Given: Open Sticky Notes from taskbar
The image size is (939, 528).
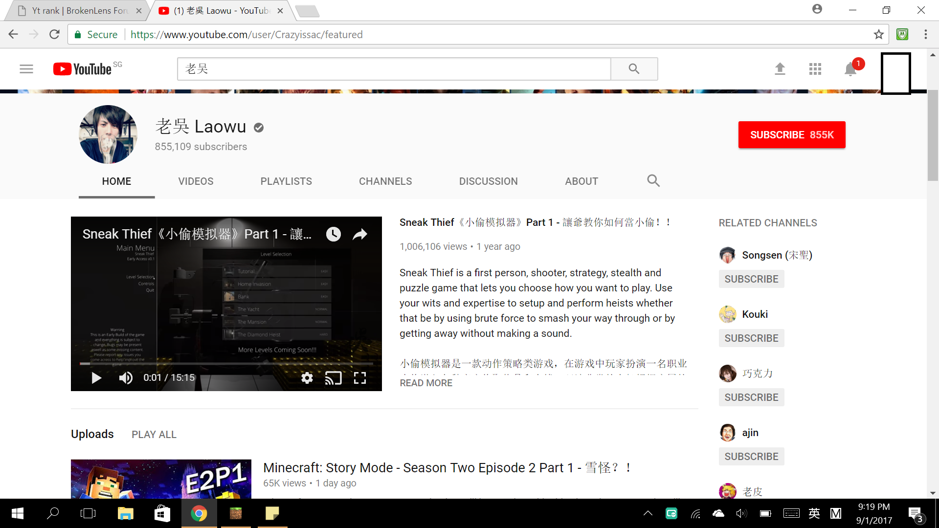Looking at the screenshot, I should pyautogui.click(x=272, y=513).
